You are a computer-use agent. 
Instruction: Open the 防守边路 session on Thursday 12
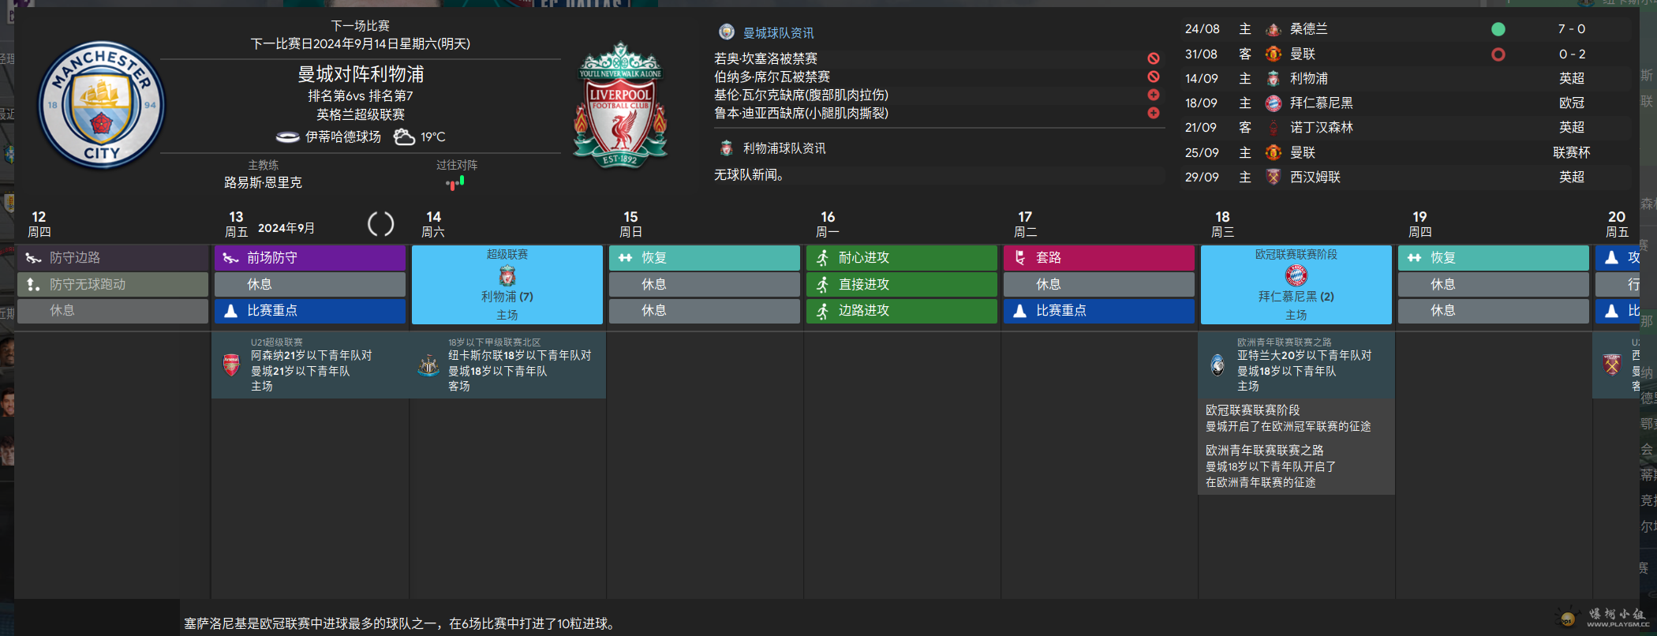(113, 258)
